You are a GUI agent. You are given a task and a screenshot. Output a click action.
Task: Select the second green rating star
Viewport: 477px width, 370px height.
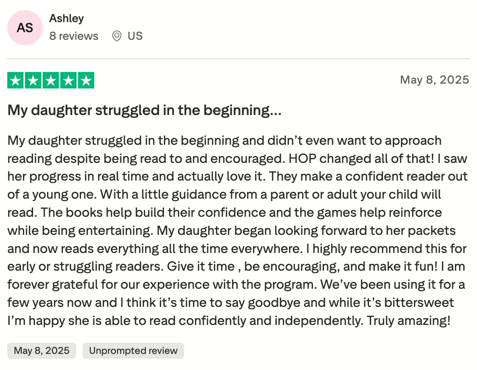pos(33,80)
